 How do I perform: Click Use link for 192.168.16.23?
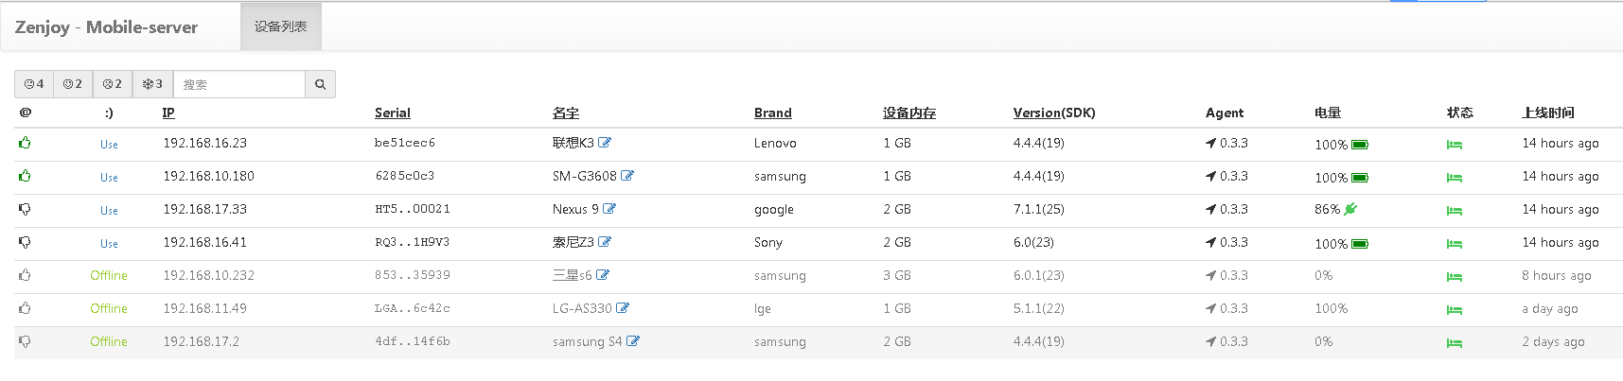[109, 144]
